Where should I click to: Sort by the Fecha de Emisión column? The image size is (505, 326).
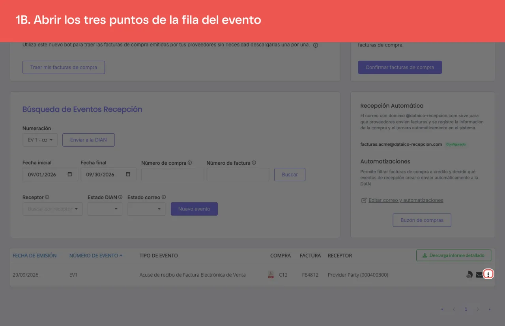pyautogui.click(x=35, y=255)
